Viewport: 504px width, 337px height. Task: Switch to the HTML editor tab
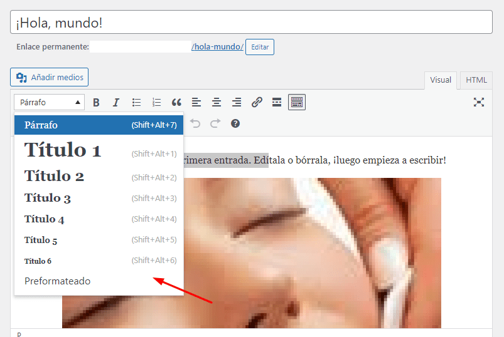(476, 80)
